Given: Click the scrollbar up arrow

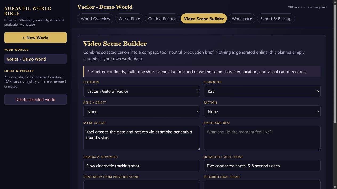Looking at the screenshot, I should coord(335,2).
